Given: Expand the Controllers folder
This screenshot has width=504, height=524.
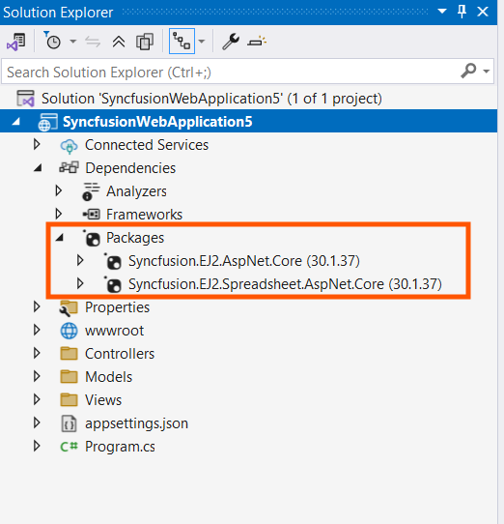Looking at the screenshot, I should point(37,353).
